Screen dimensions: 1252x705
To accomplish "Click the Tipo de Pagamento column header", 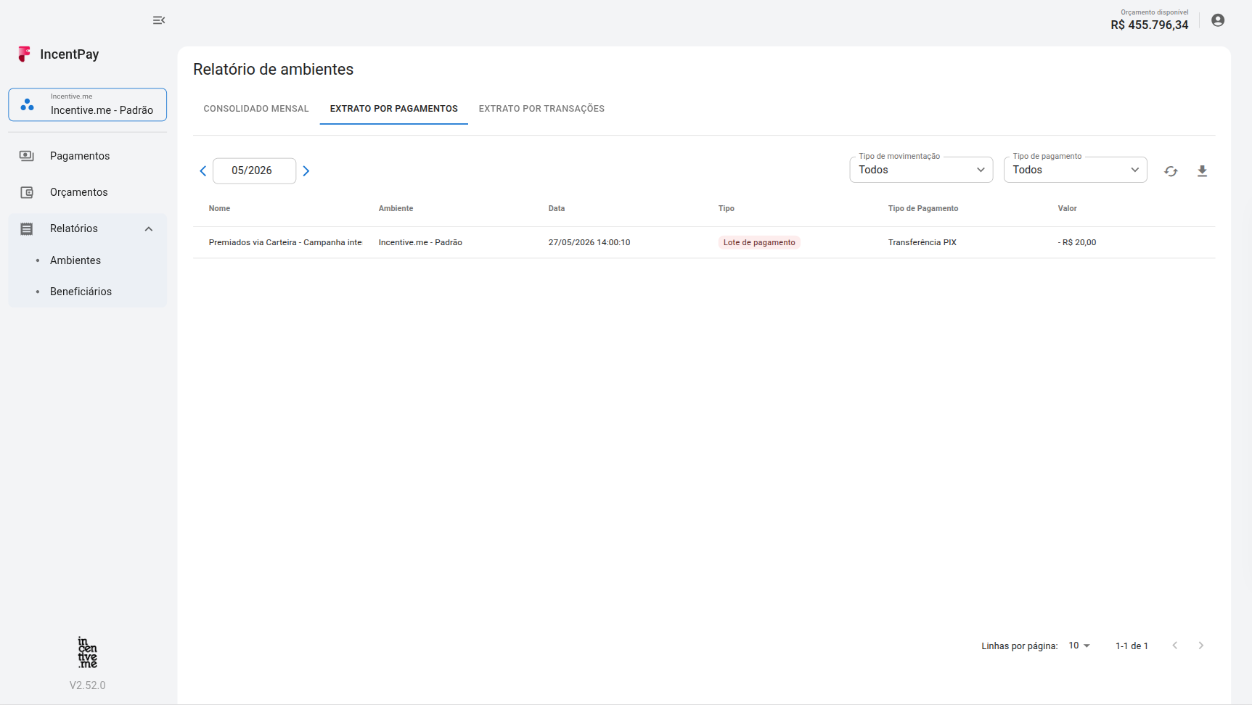I will pos(923,208).
